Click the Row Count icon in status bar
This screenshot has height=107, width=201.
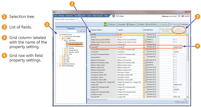coord(176,102)
